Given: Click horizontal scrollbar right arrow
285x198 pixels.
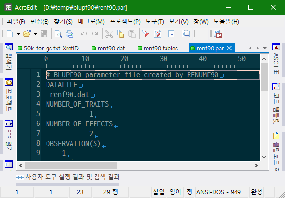Looking at the screenshot, I should coord(256,166).
